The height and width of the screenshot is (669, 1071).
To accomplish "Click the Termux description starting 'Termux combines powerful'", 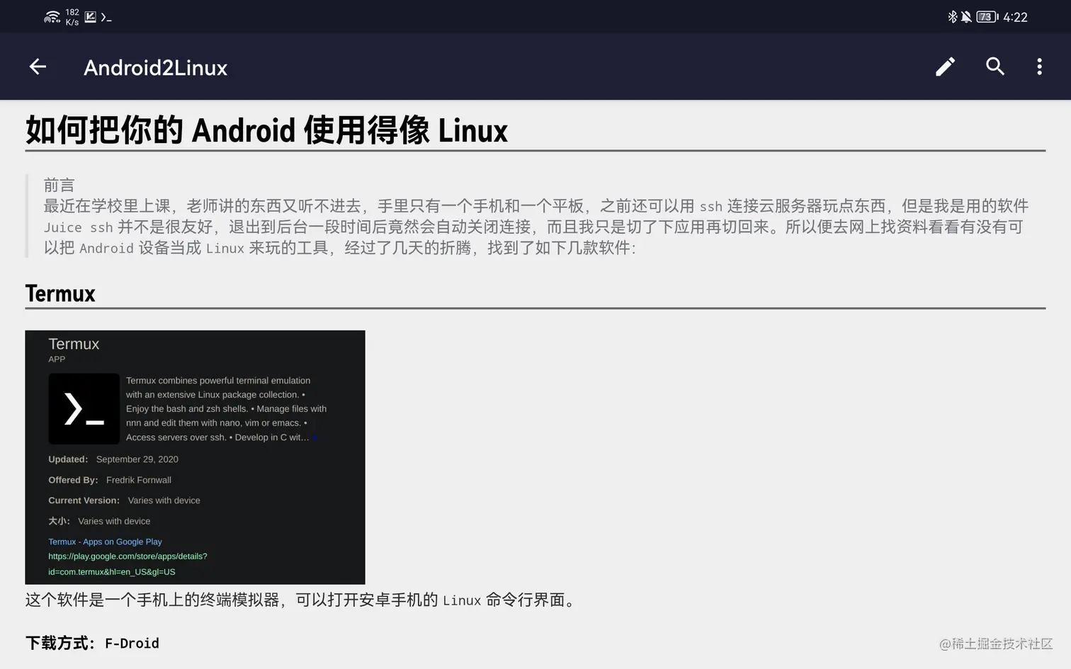I will coord(226,408).
